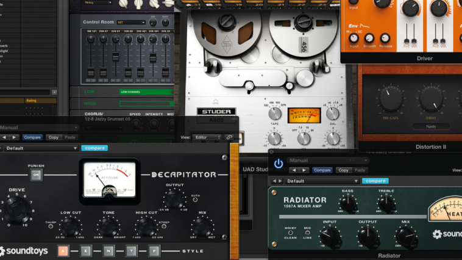Clear the search field with X button
Screen dimensions: 462x260
54,92
